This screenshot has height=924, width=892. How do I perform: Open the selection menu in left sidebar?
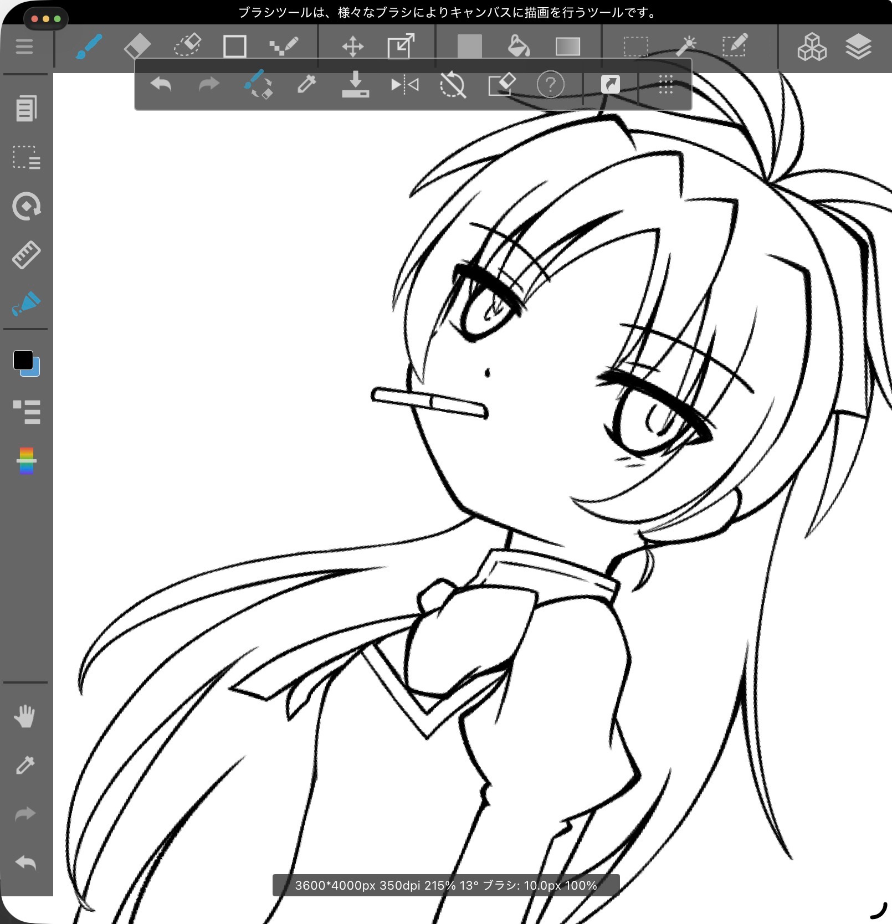pos(26,157)
